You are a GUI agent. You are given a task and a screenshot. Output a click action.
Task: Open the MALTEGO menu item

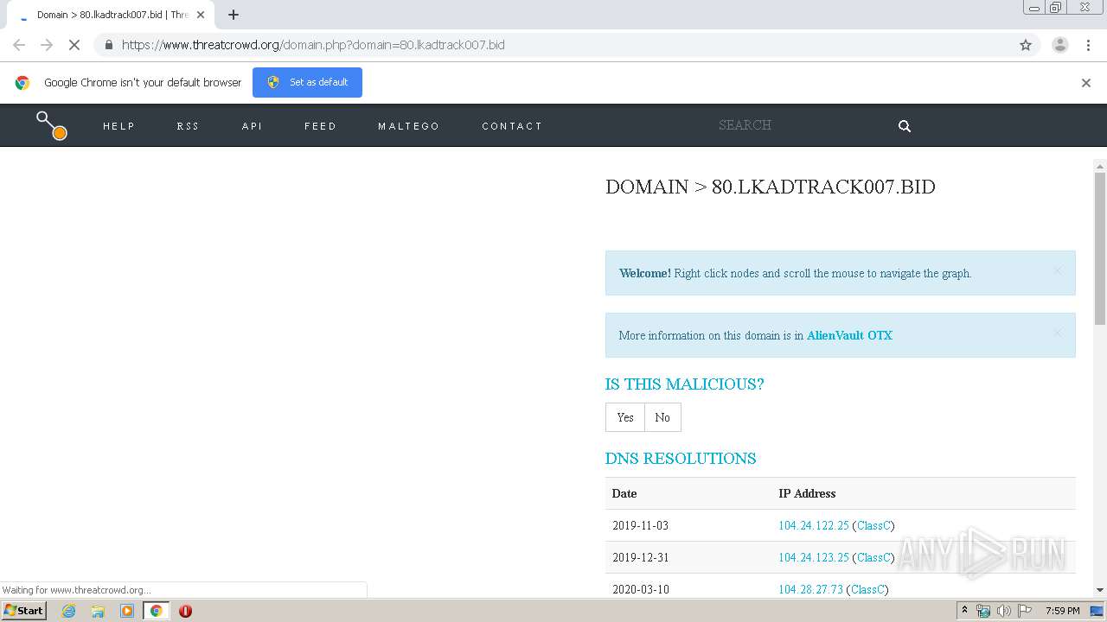(x=409, y=126)
